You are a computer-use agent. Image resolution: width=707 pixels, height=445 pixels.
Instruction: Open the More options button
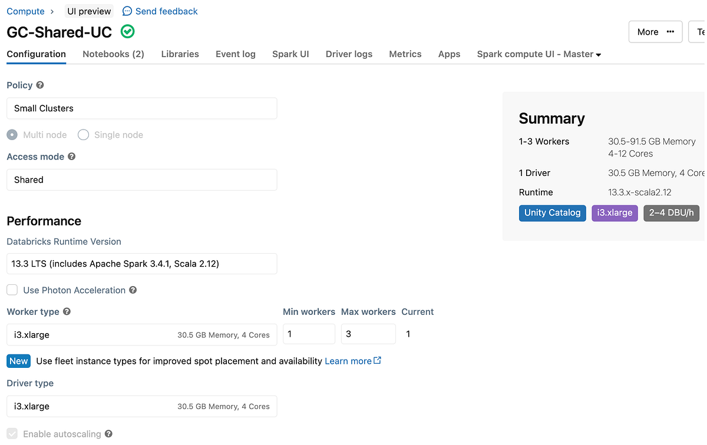[x=655, y=32]
